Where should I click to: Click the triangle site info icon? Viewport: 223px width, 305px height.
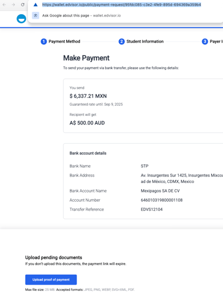coord(35,5)
